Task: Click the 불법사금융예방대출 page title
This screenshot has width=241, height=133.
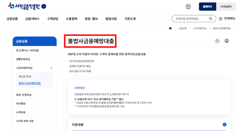Action: (91, 41)
